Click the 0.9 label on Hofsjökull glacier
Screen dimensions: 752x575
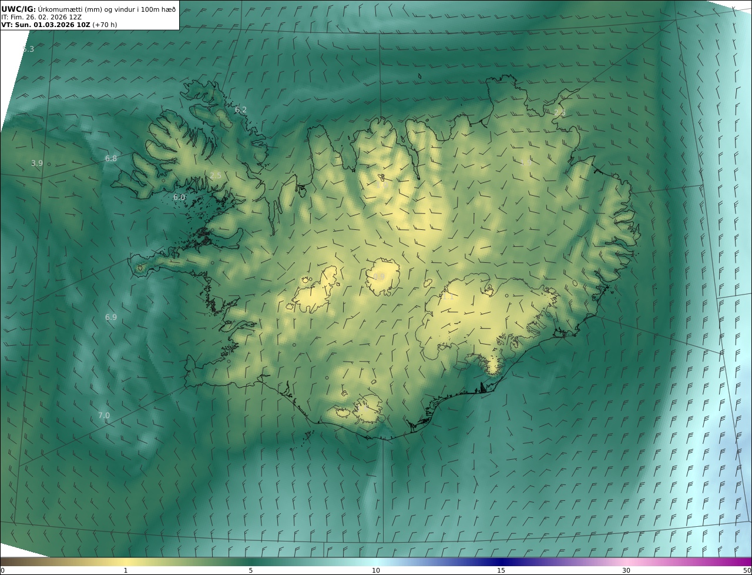point(380,276)
